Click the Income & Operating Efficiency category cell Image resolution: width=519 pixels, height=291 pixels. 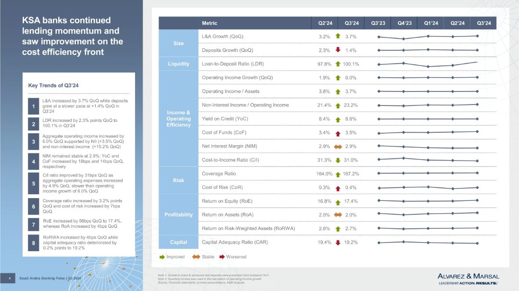click(178, 118)
